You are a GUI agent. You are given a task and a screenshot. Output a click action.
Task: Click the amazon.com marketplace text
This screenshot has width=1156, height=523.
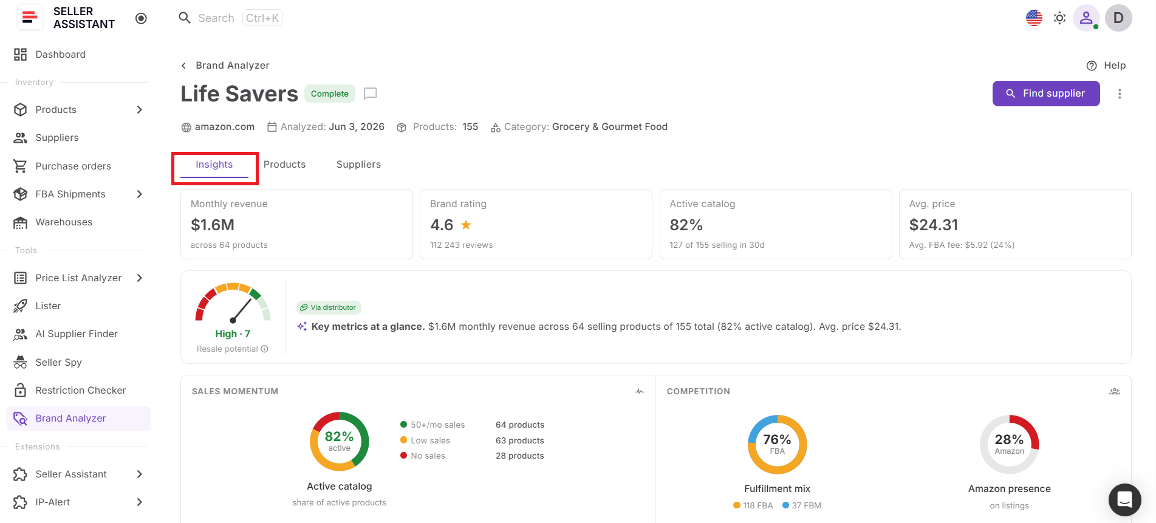point(225,127)
